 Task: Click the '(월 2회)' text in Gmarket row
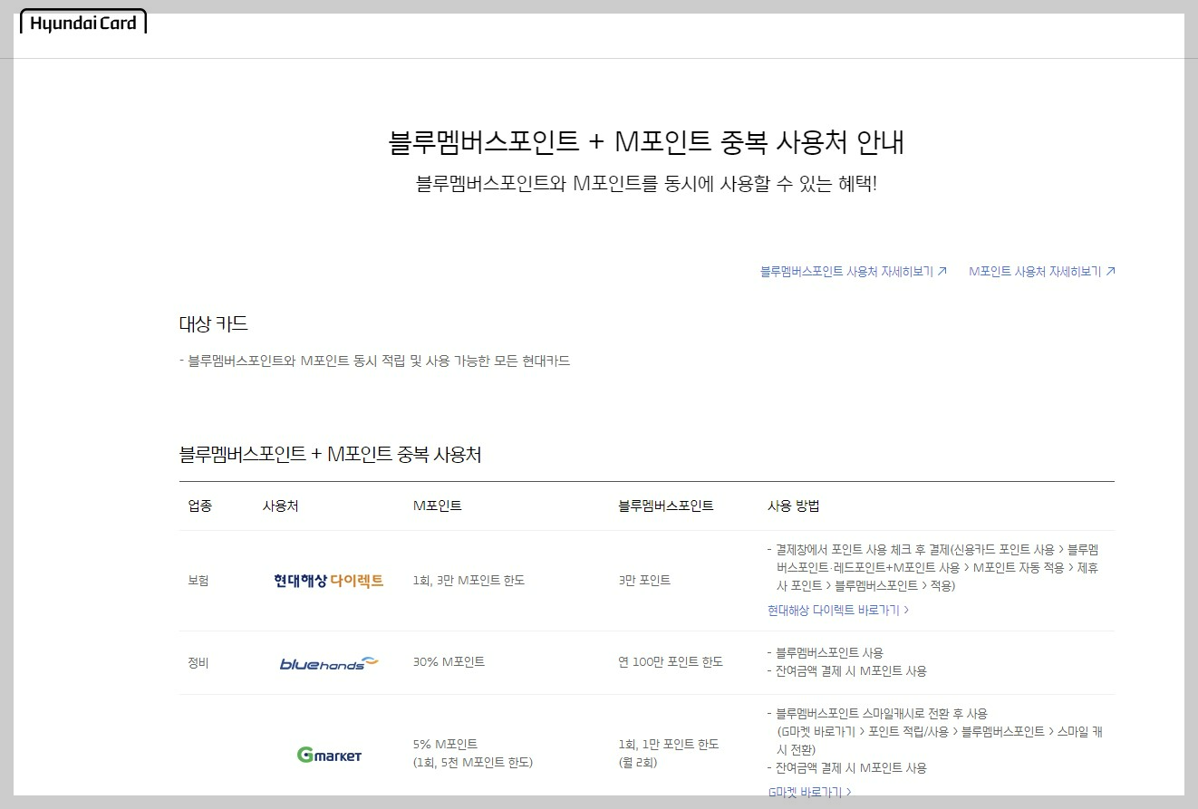pos(638,763)
